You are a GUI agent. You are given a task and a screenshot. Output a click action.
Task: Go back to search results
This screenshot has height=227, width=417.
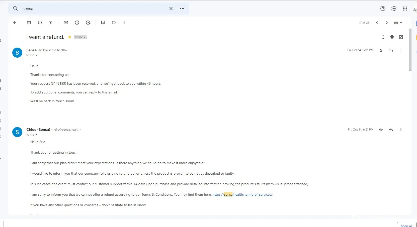(x=15, y=23)
